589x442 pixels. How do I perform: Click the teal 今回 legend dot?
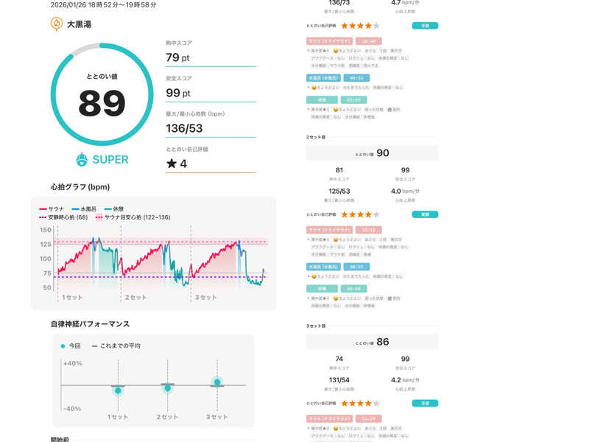coord(63,345)
